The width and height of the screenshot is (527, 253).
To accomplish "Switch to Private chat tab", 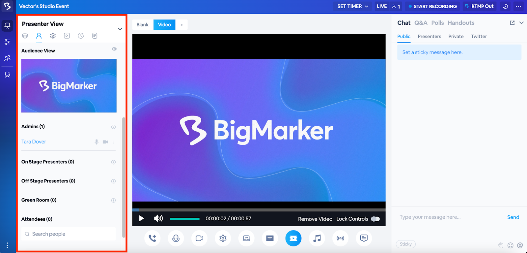I will pos(456,37).
